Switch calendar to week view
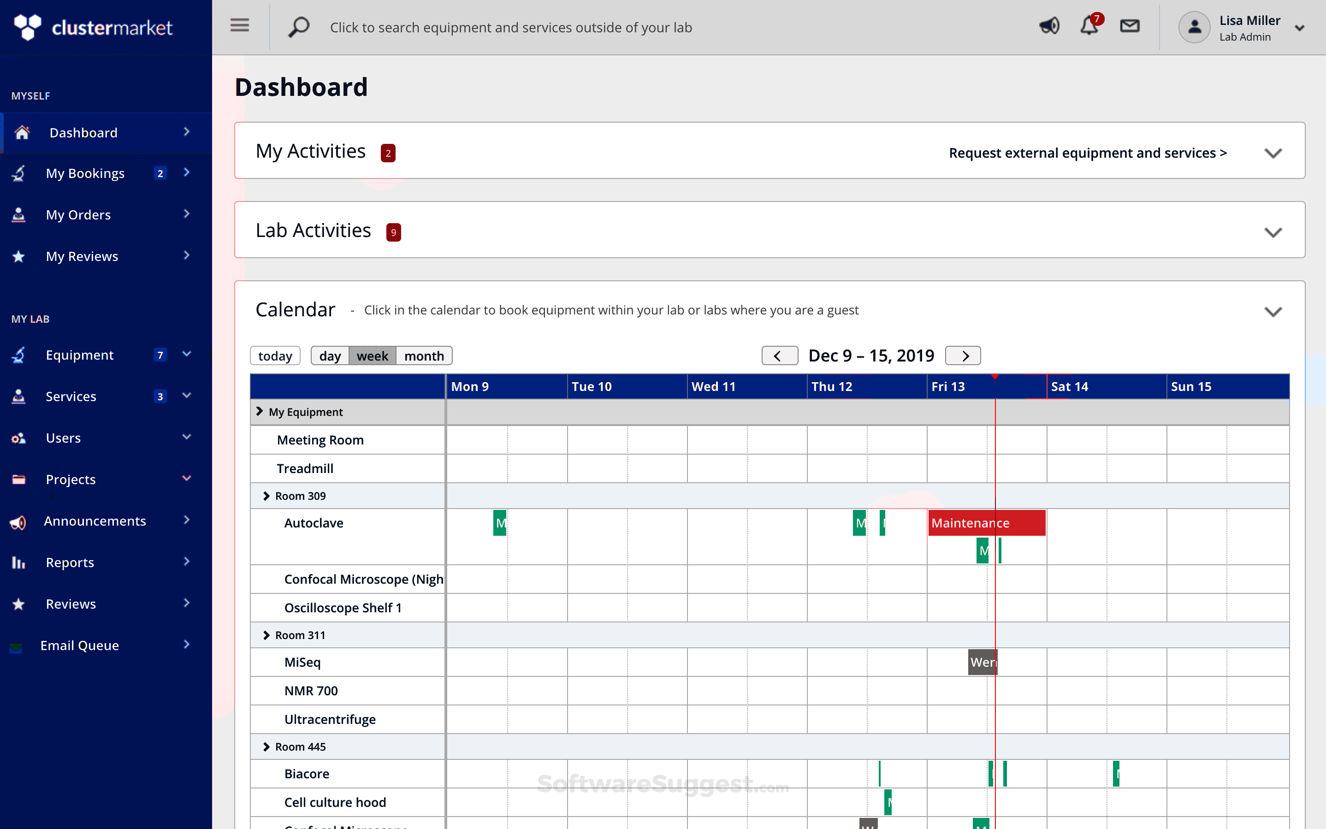 tap(372, 356)
